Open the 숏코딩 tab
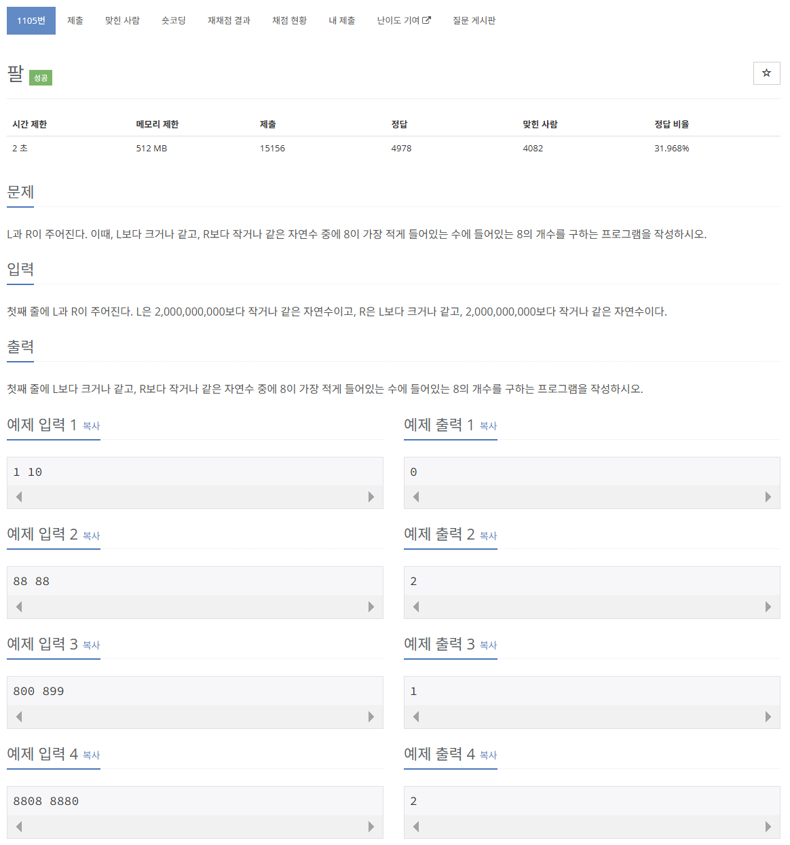Viewport: 790px width, 845px height. (173, 20)
